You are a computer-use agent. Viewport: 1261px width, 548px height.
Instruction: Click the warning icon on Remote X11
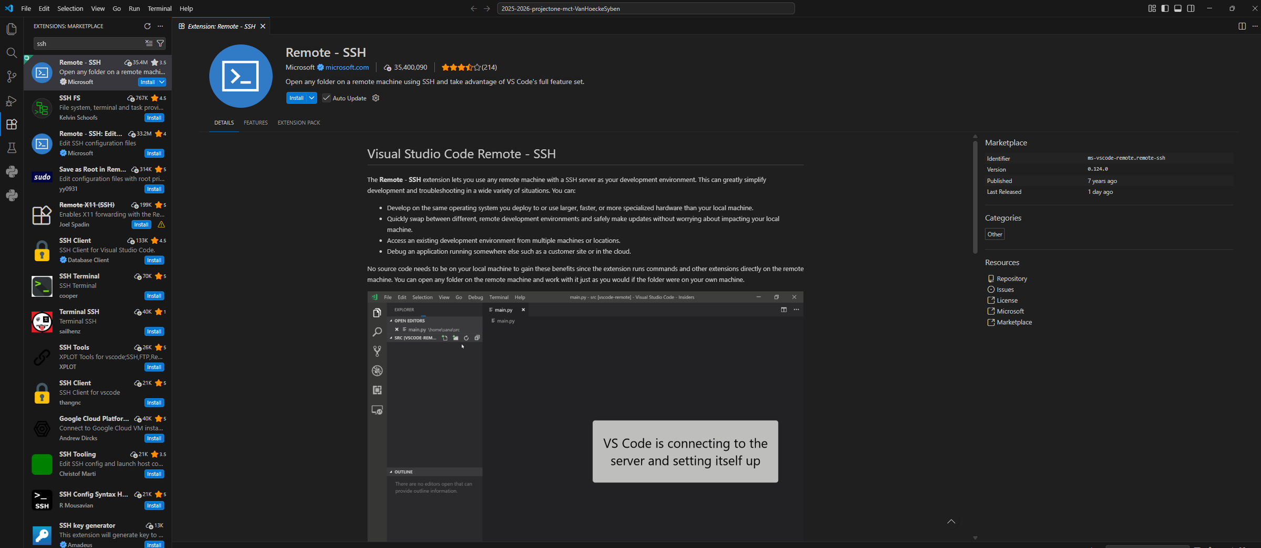point(161,224)
